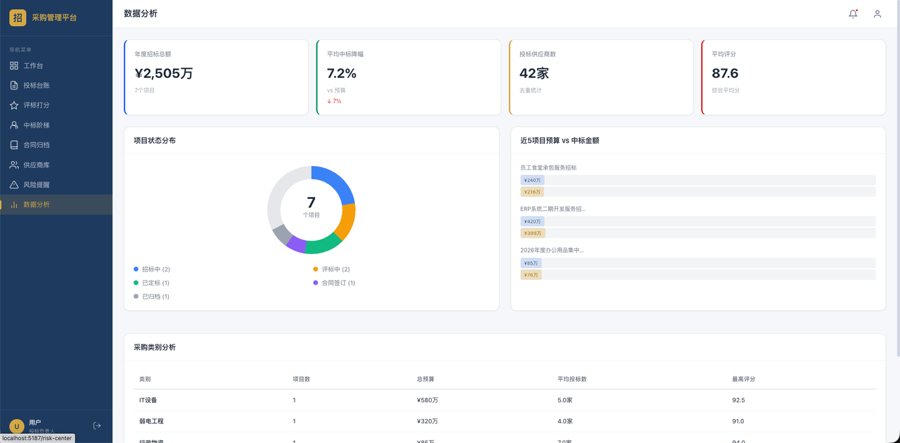Click the 工作台 grid icon in sidebar
The width and height of the screenshot is (900, 443).
(x=14, y=65)
